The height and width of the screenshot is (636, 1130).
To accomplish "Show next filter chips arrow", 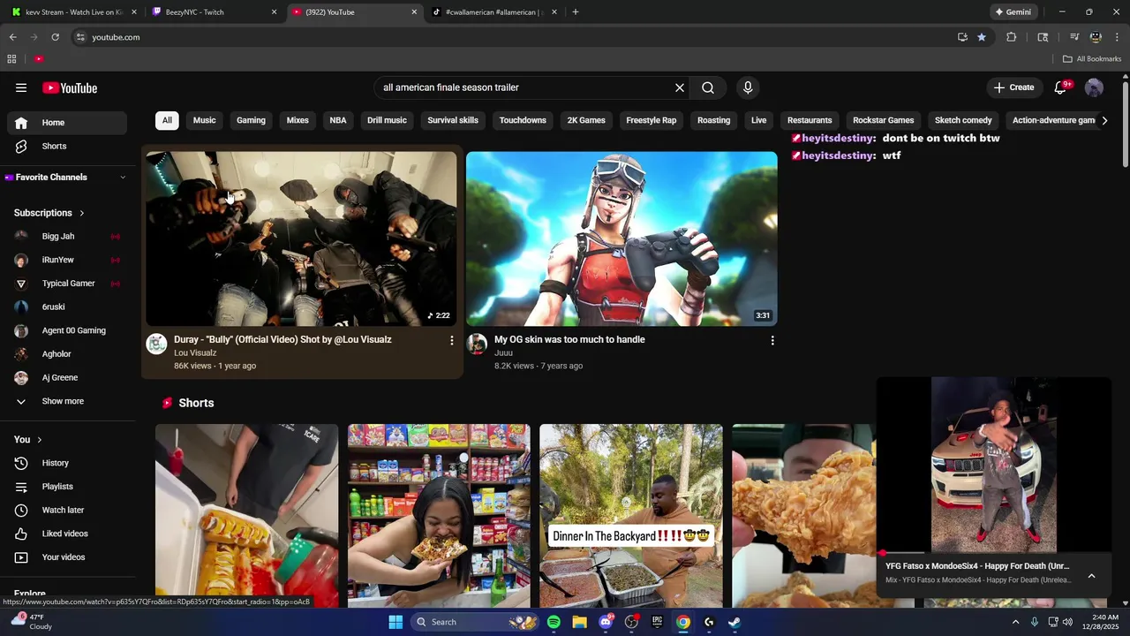I will point(1104,120).
